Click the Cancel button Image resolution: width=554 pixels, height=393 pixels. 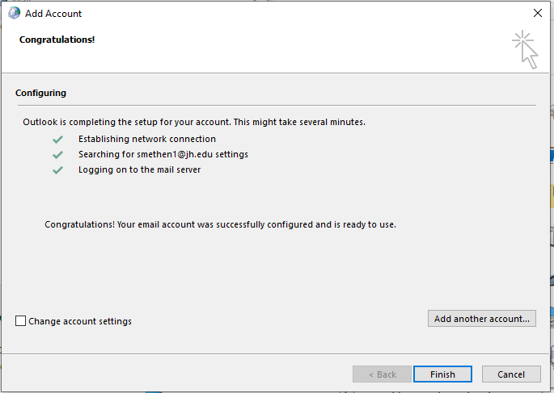[x=511, y=374]
